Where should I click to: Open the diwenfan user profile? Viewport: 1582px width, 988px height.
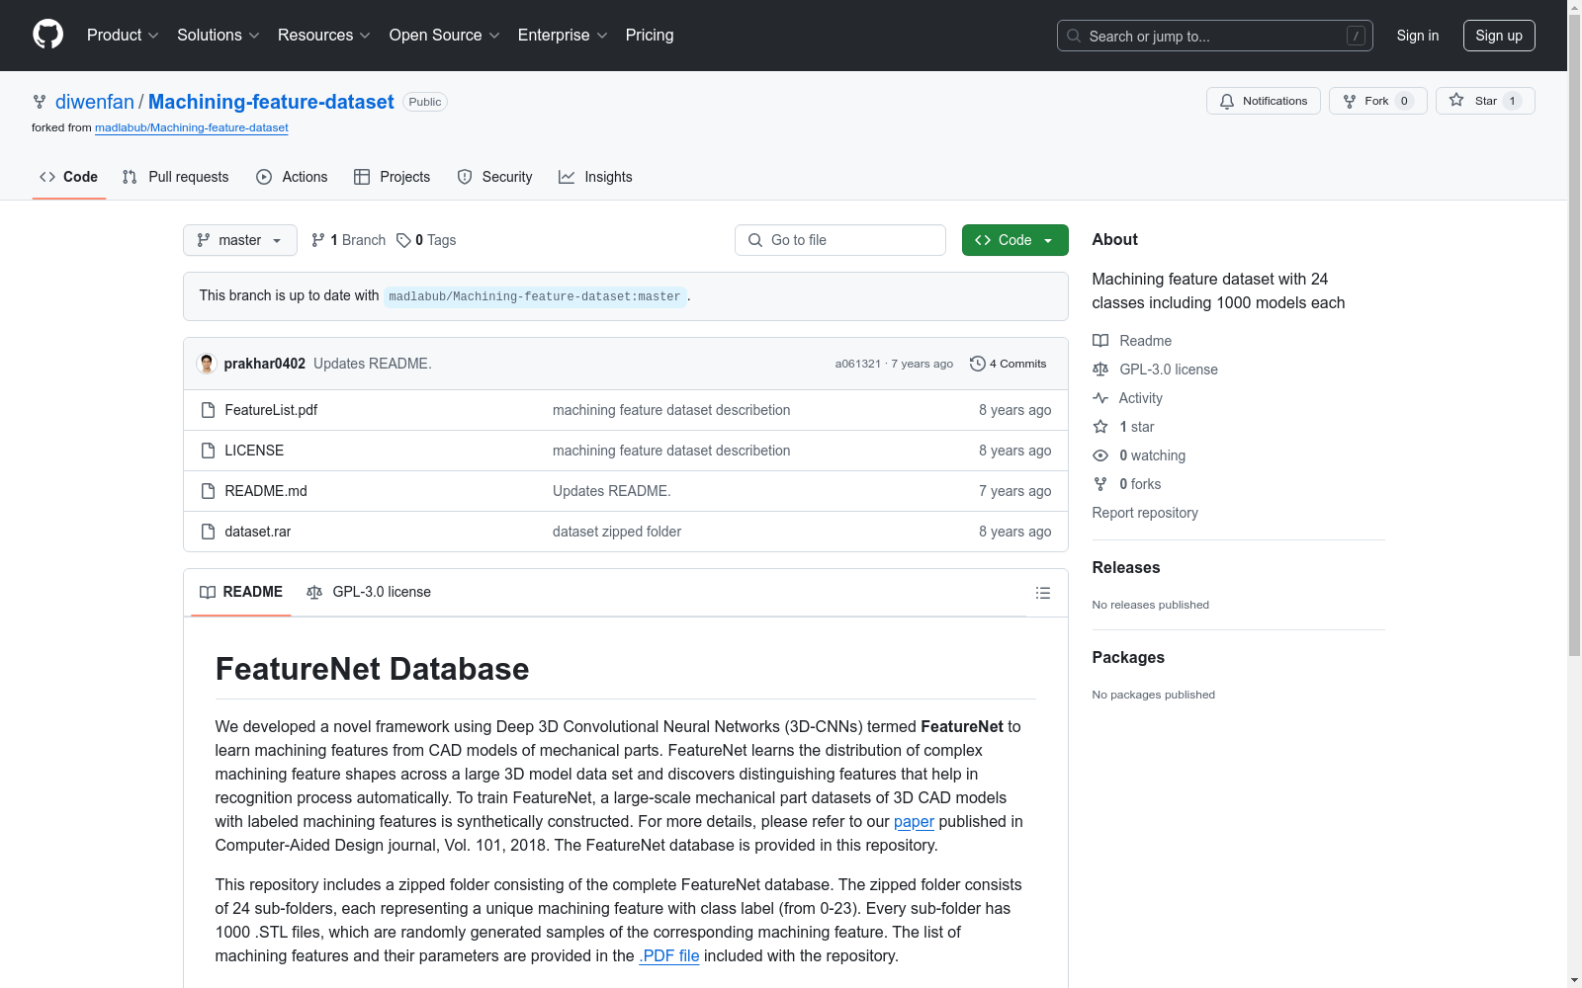(x=95, y=102)
